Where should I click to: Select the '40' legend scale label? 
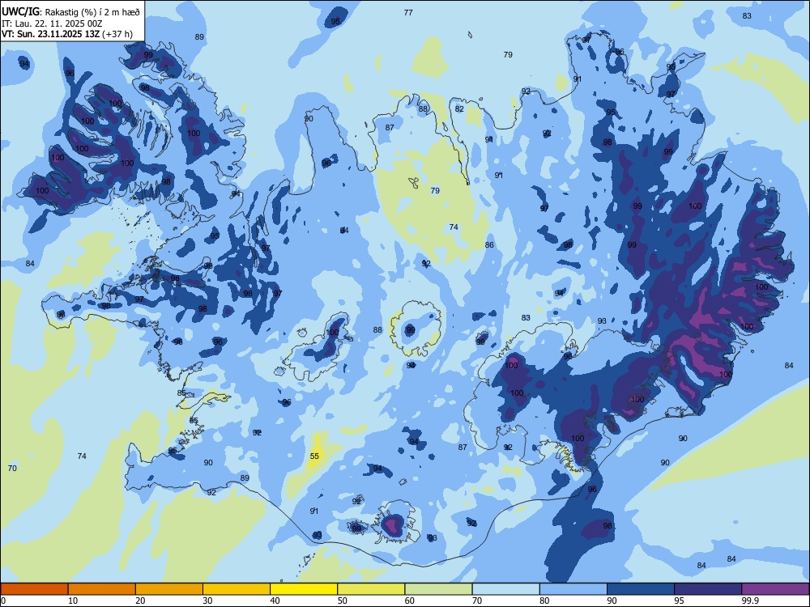pos(275,601)
